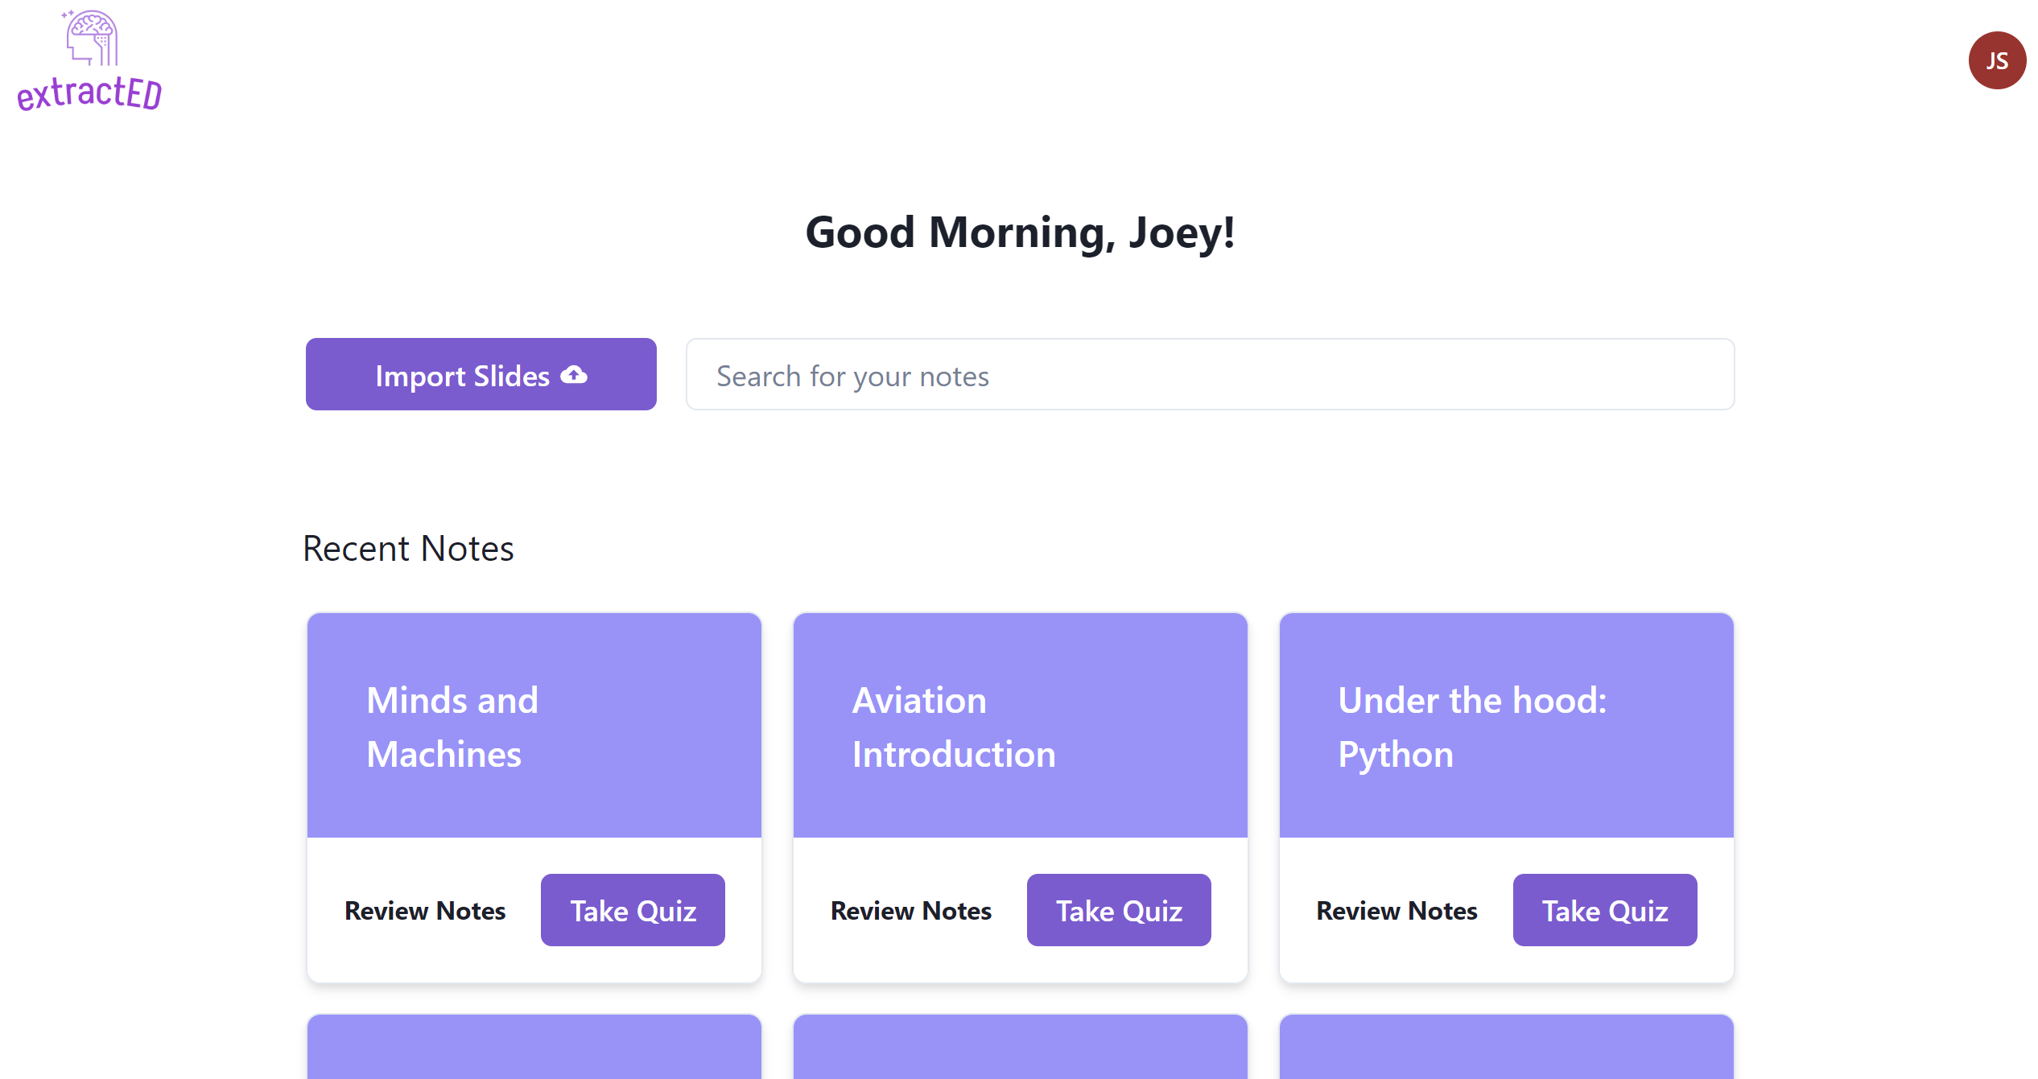The width and height of the screenshot is (2038, 1079).
Task: Click the Good Morning, Joey! greeting
Action: [1020, 233]
